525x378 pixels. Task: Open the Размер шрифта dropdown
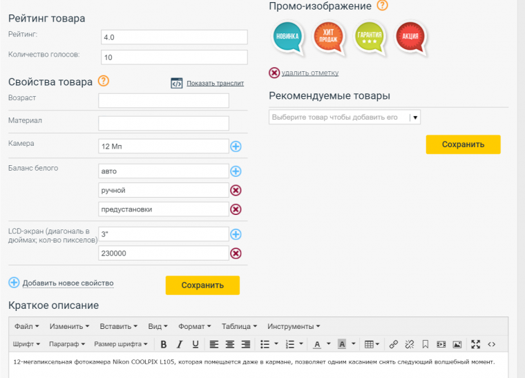(120, 344)
